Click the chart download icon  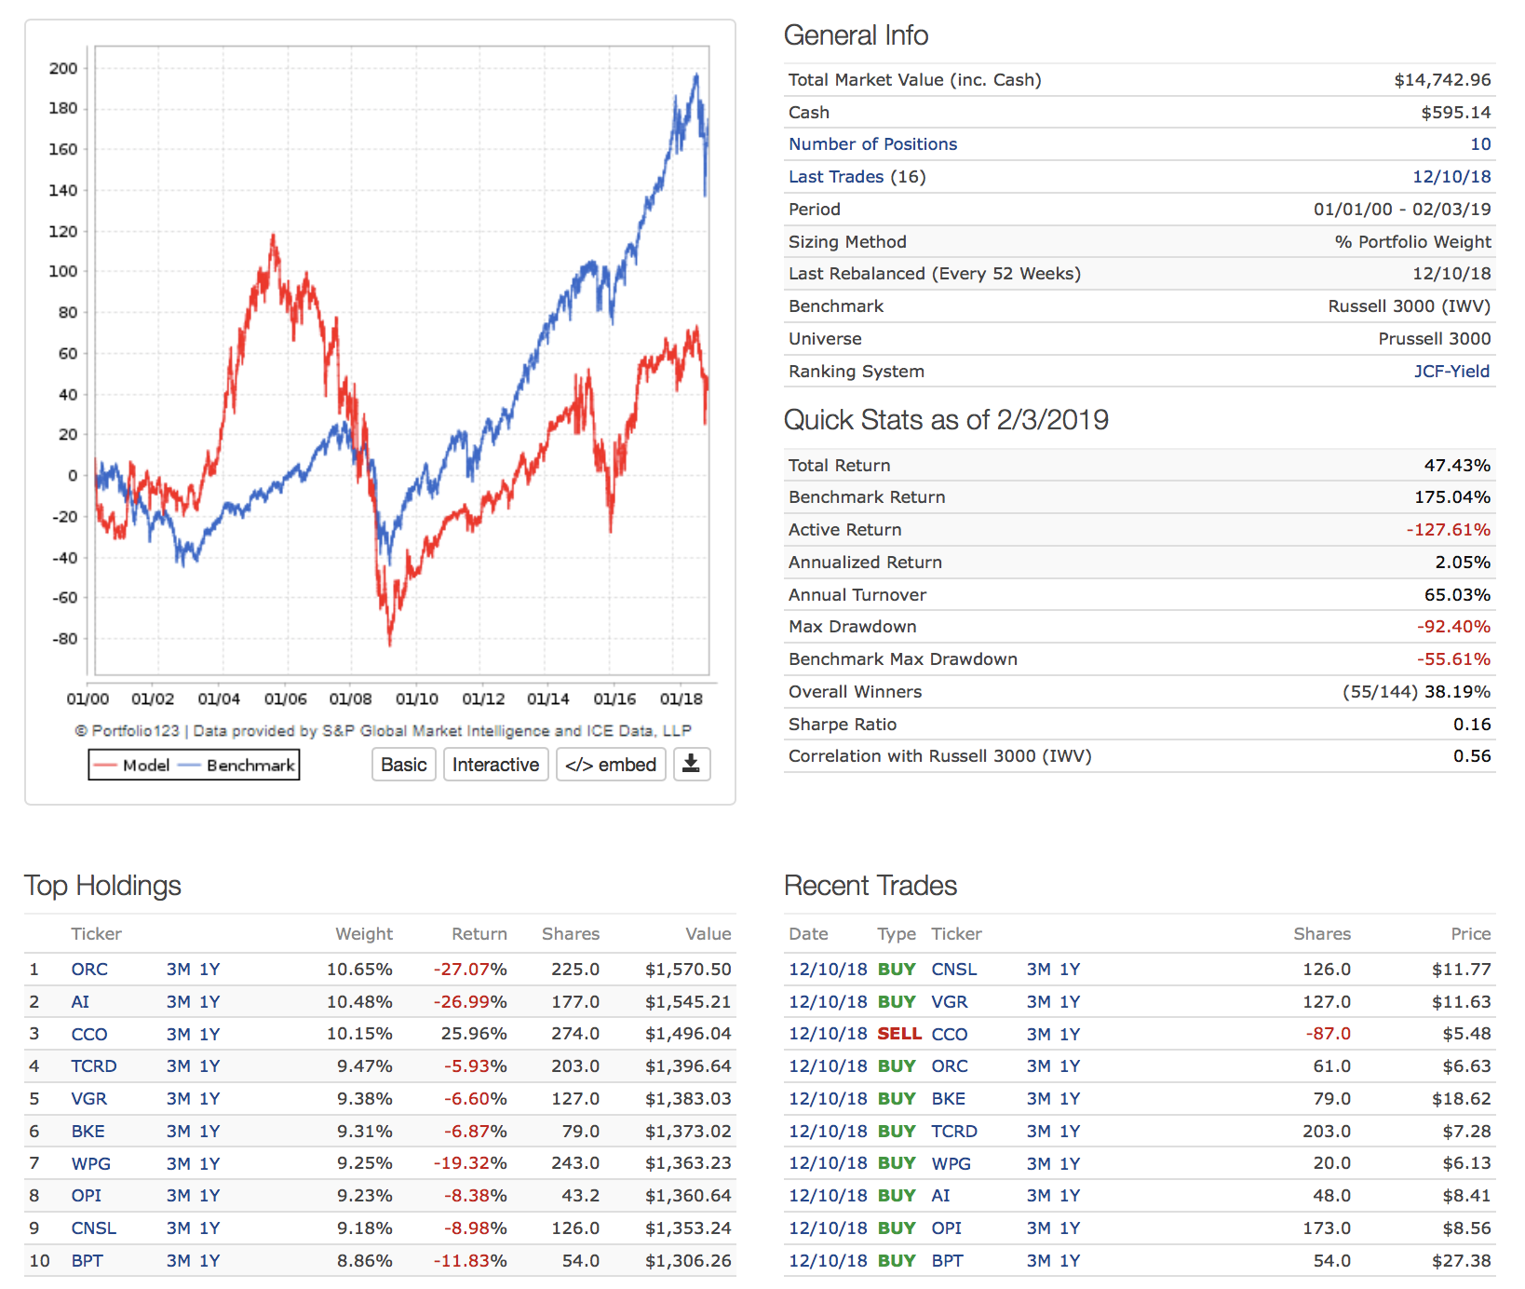[691, 765]
